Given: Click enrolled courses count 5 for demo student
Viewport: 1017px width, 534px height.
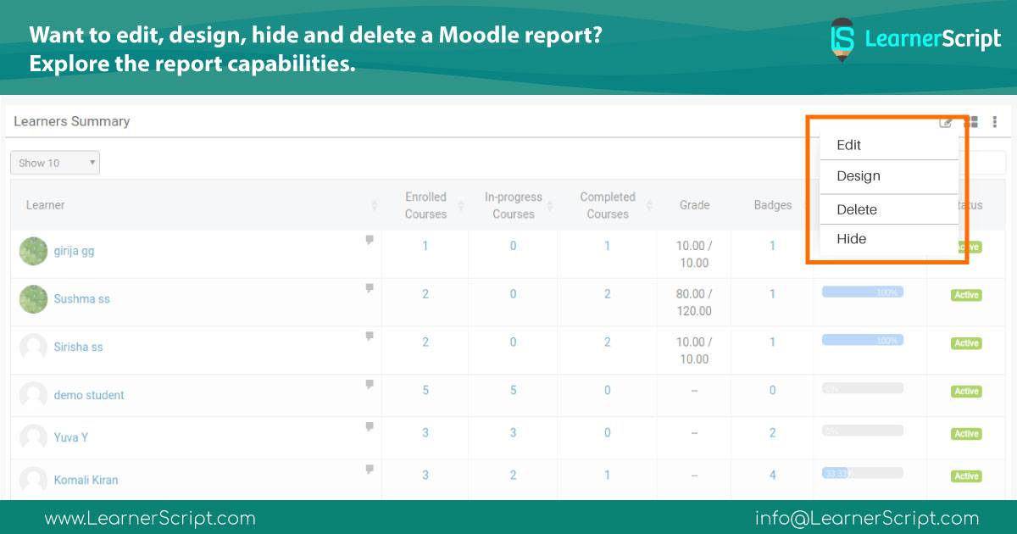Looking at the screenshot, I should pos(425,390).
